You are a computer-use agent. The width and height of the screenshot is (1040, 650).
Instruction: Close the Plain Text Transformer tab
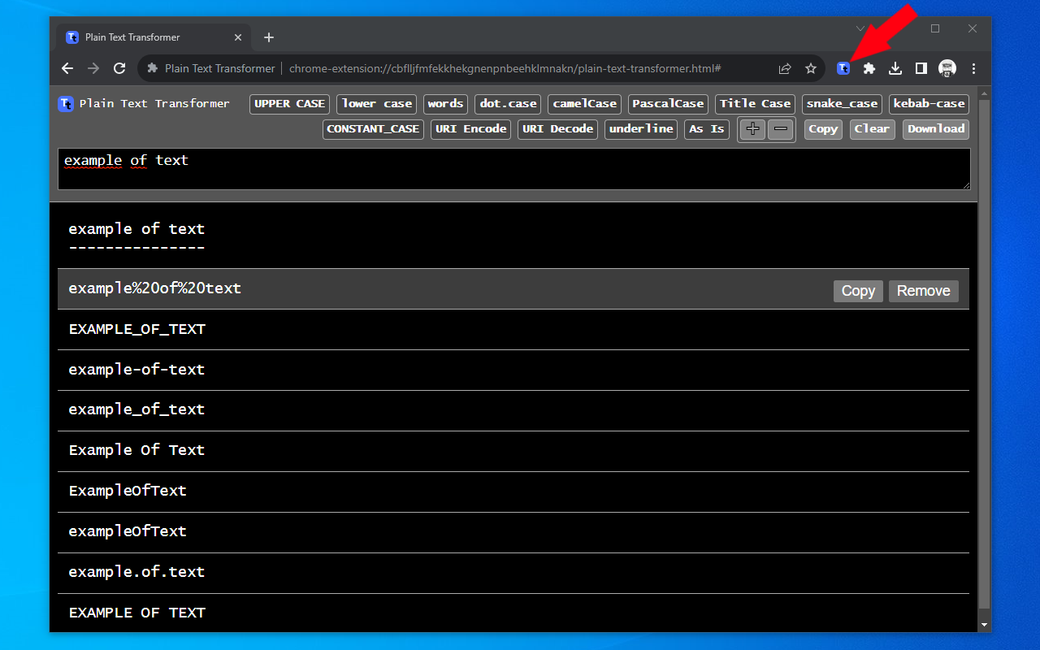point(238,37)
